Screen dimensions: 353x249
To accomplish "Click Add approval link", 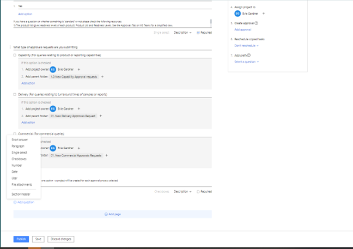I will pos(242,29).
